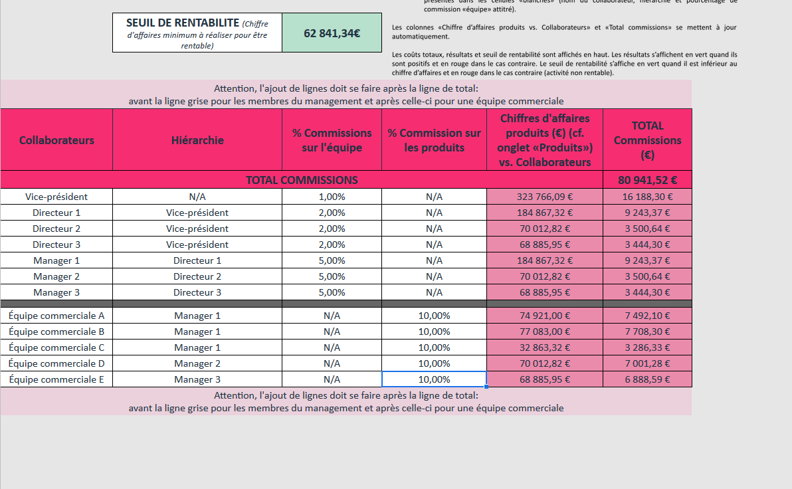Click the 80 941,52 € total cell
This screenshot has height=489, width=792.
point(647,180)
